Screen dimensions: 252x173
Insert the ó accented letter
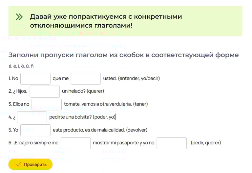[x=23, y=66]
